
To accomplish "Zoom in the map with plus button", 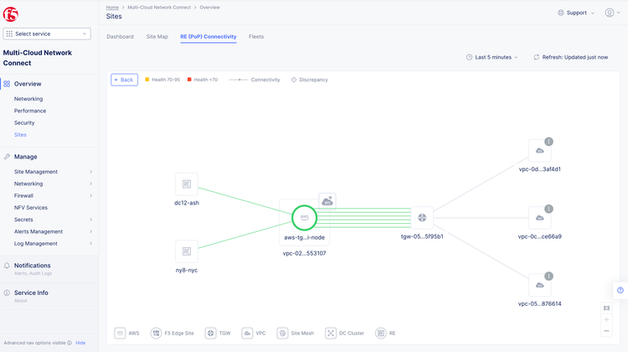I will (x=607, y=319).
